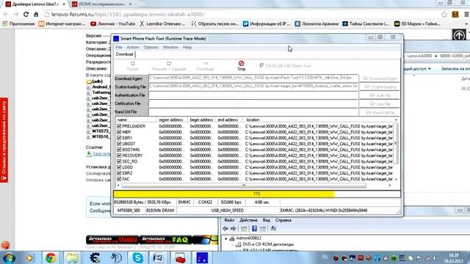Collapse the Admin030812 tree node
Viewport: 470px width, 264px height.
(226, 238)
